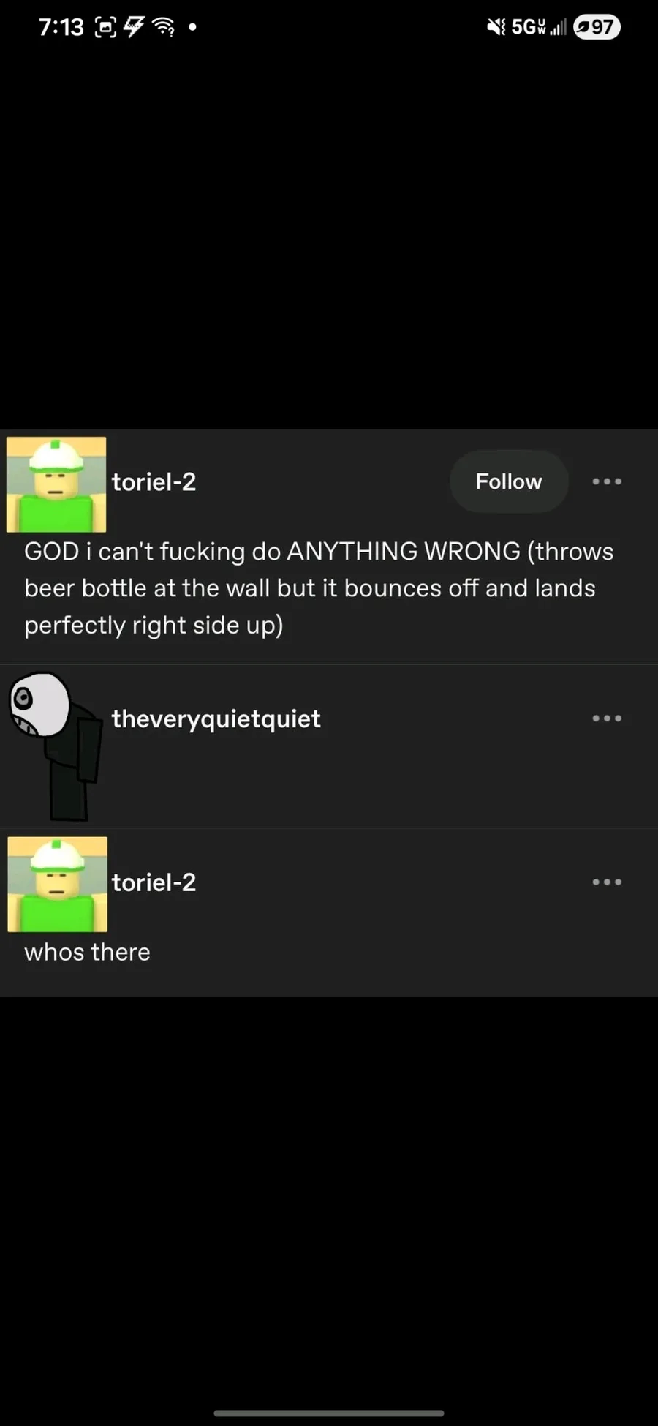
Task: Tap theveryquietquiet skull figure avatar
Action: point(56,746)
